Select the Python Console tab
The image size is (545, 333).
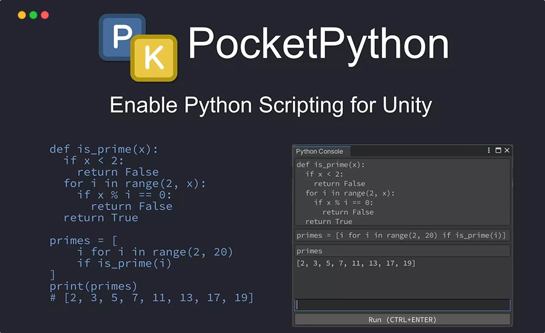pyautogui.click(x=320, y=151)
